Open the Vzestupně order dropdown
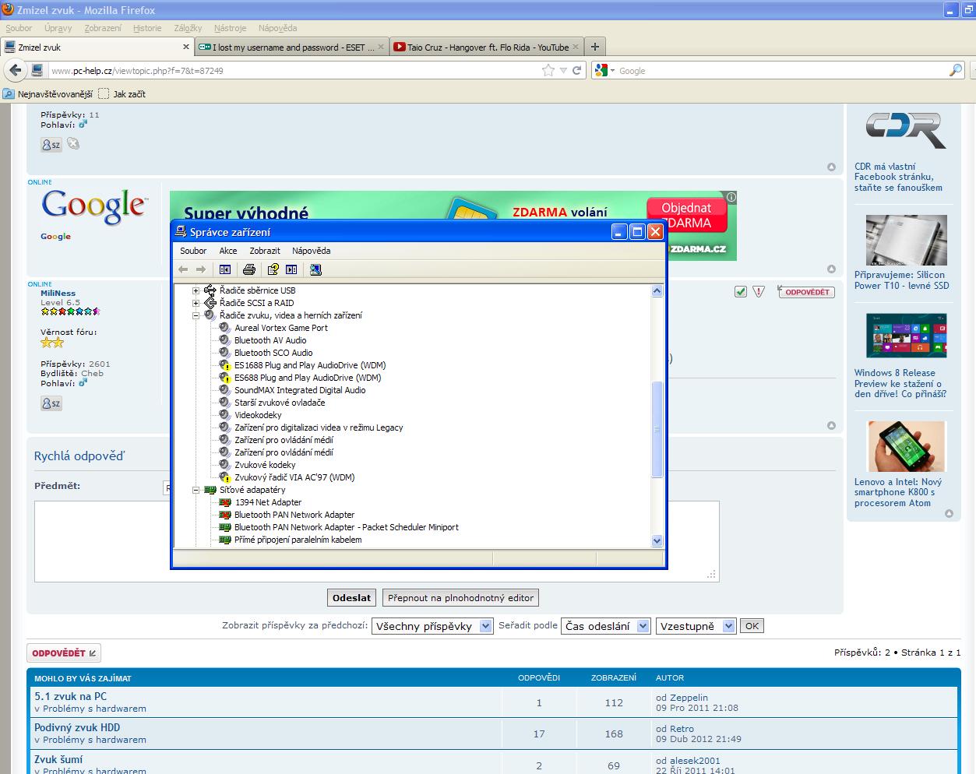The width and height of the screenshot is (976, 774). (696, 626)
